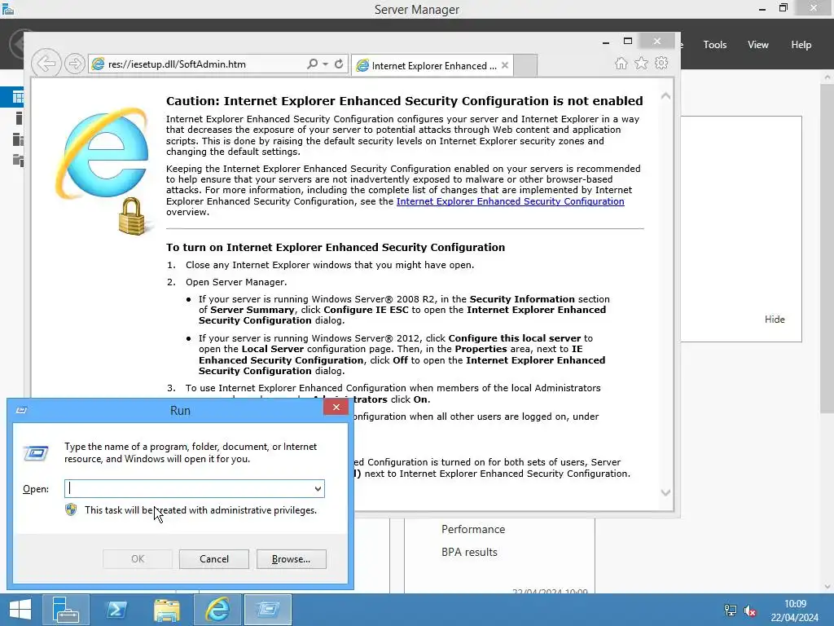
Task: Click the Internet Explorer back arrow button
Action: (x=46, y=64)
